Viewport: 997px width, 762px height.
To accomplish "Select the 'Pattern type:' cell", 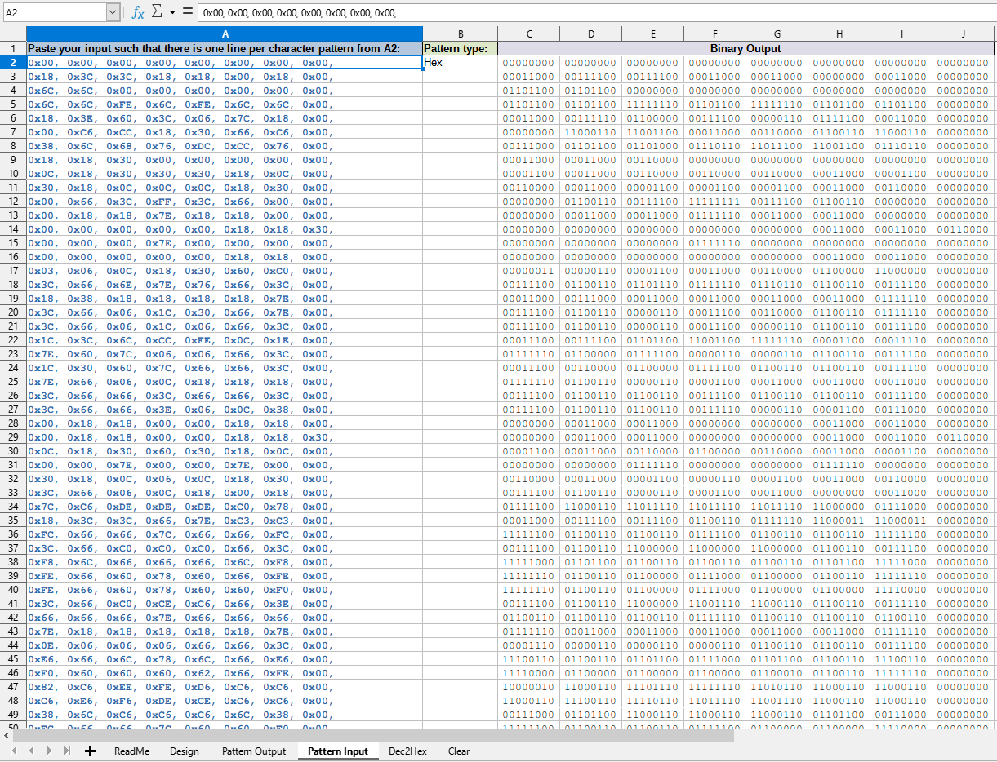I will coord(461,48).
